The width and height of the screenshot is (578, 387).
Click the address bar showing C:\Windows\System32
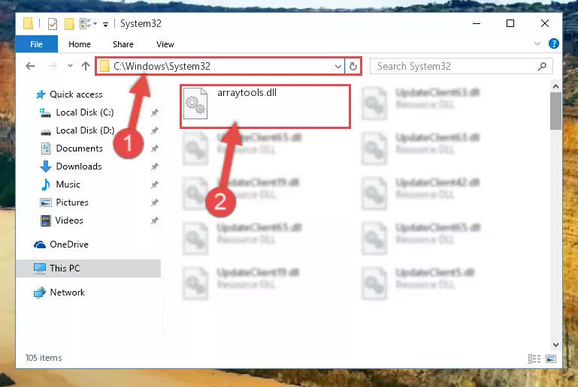[220, 66]
